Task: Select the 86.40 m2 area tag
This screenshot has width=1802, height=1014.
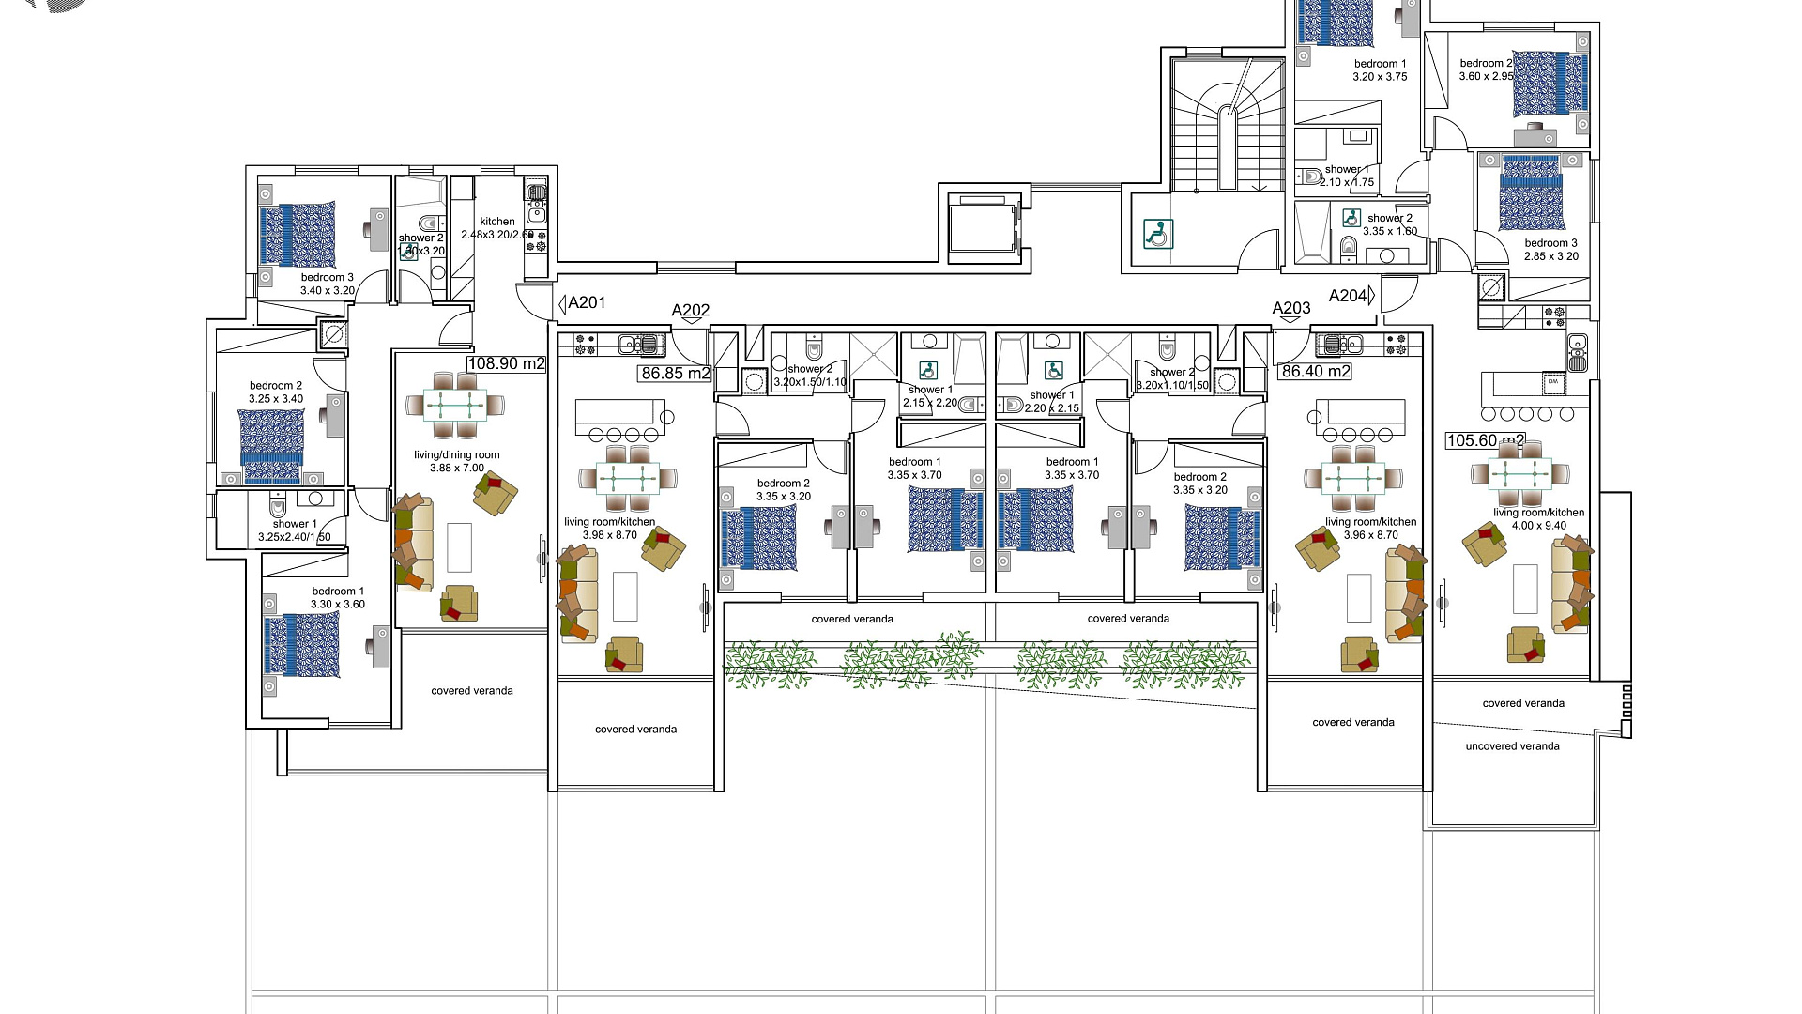Action: (1316, 371)
